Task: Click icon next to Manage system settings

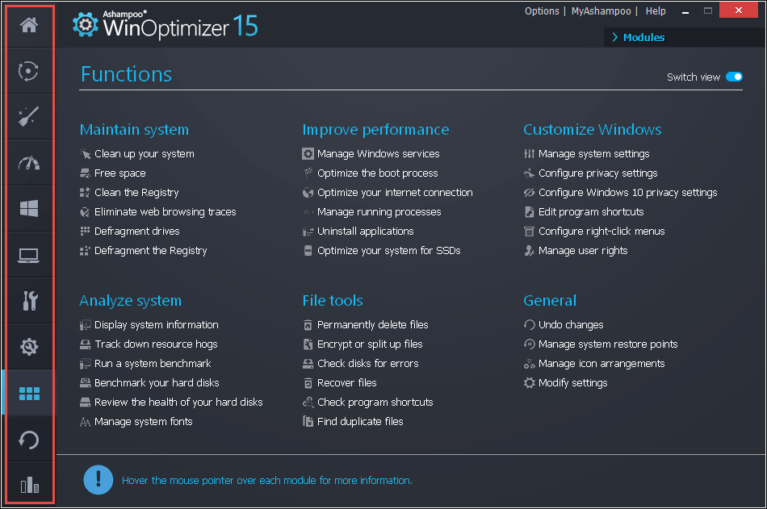Action: (x=530, y=154)
